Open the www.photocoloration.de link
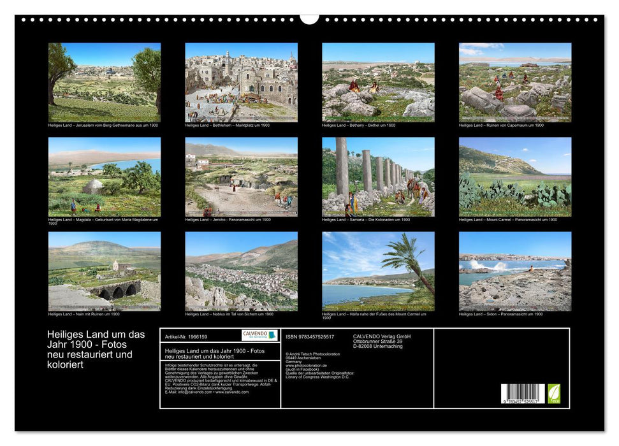Screen dimensions: 619x446 click(305, 364)
